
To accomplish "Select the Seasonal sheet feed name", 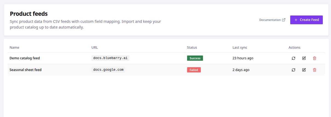I will (x=25, y=70).
